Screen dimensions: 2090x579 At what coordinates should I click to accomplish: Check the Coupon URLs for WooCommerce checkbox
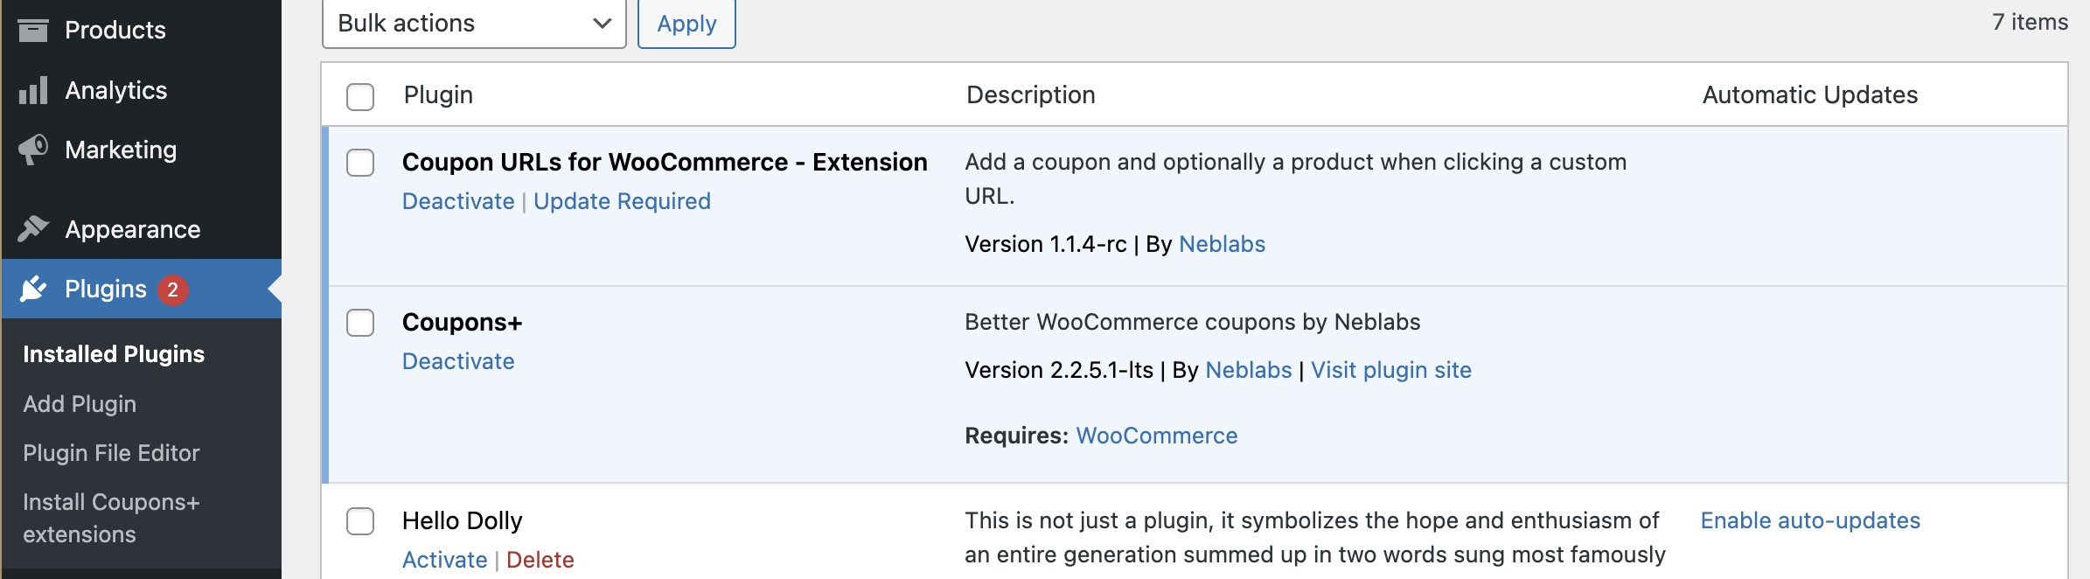click(360, 163)
